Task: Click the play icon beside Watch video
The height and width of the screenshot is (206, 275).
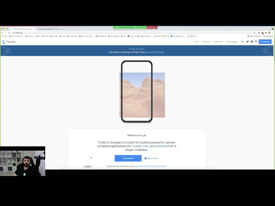Action: click(145, 158)
